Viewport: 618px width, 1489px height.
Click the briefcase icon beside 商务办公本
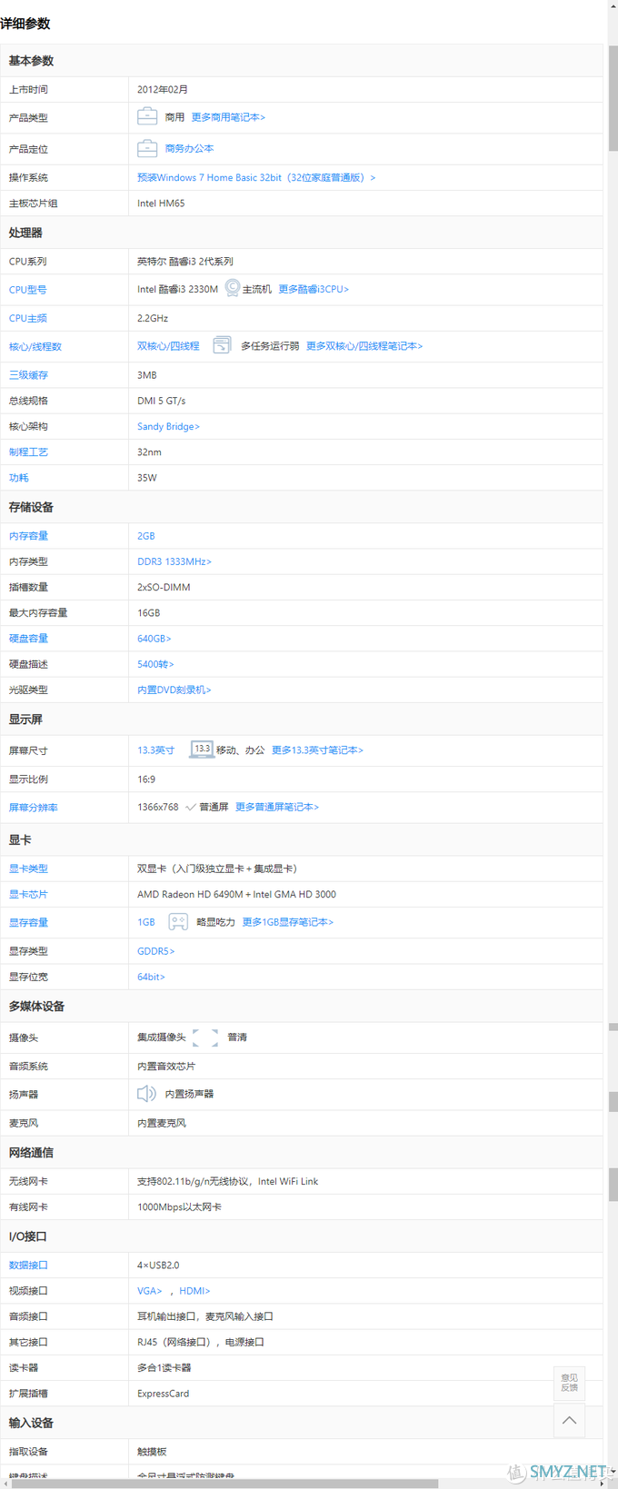147,148
